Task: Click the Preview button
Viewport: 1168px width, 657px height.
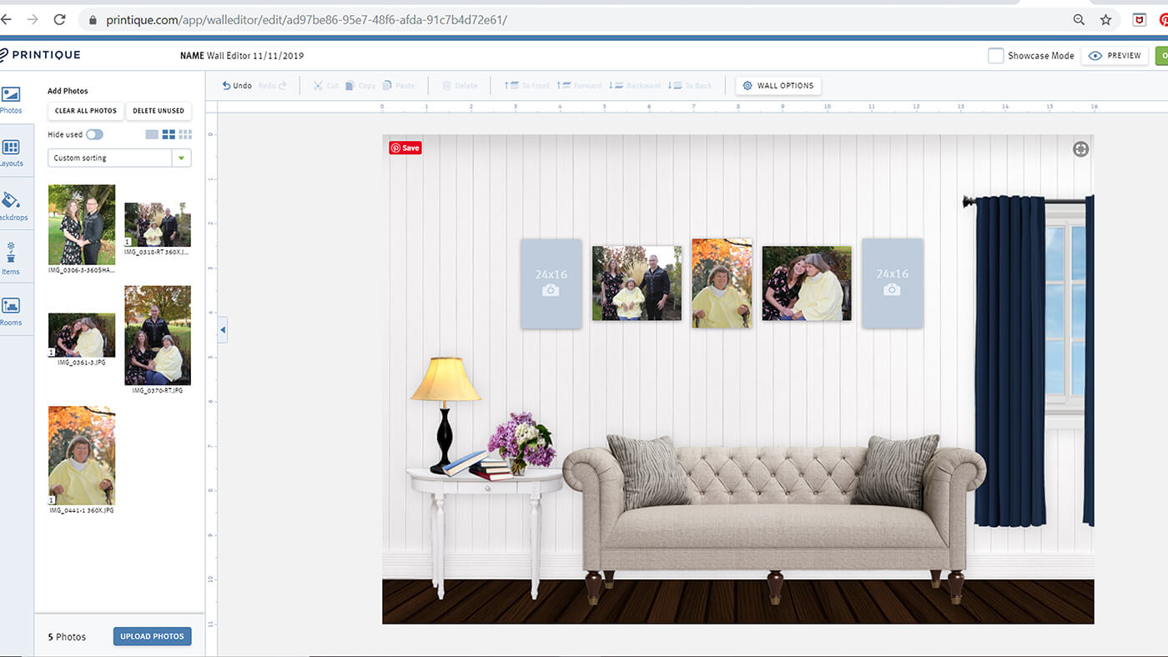Action: [1114, 55]
